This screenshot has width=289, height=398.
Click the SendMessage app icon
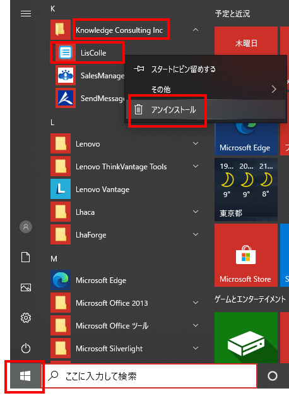66,98
